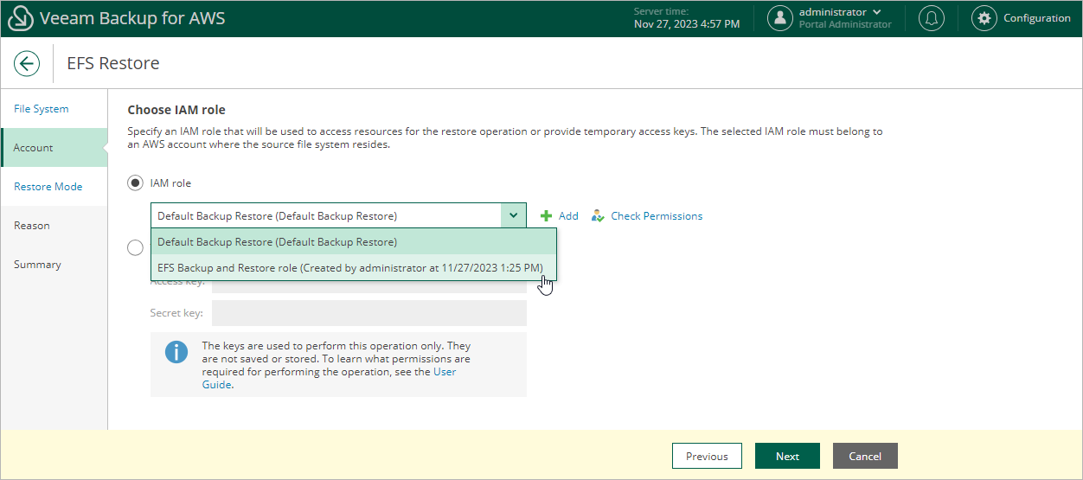Select the IAM role radio button
1083x480 pixels.
135,183
